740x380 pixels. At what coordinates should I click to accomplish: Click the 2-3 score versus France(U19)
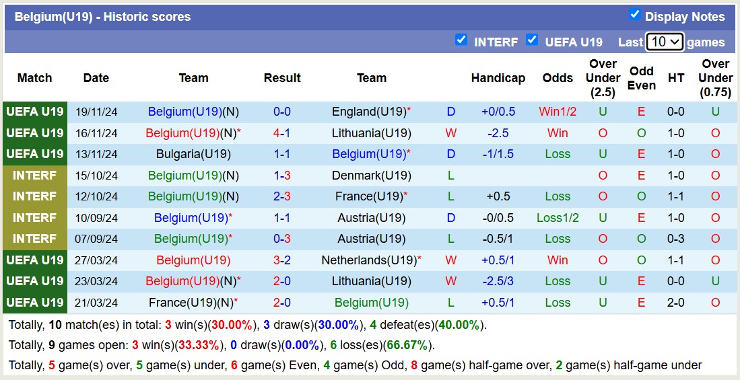tap(281, 196)
